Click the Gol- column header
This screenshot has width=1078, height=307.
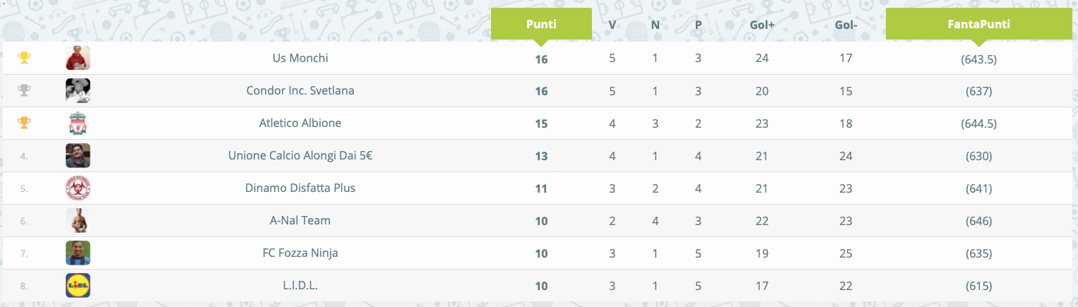coord(846,24)
